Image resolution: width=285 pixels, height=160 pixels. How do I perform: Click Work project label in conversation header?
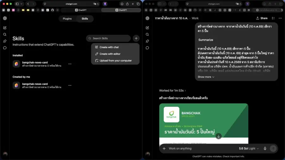(195, 18)
